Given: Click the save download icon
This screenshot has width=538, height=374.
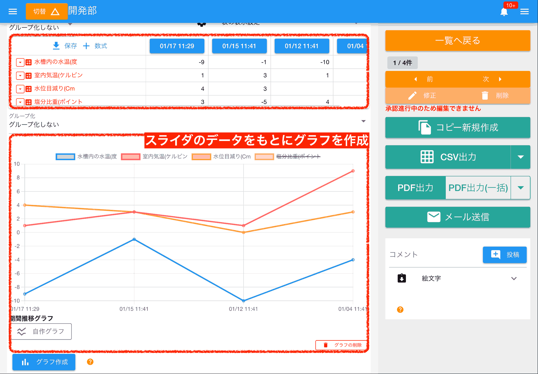Looking at the screenshot, I should coord(56,46).
